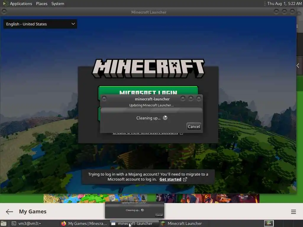Click the Microsoft Login green button
Image resolution: width=303 pixels, height=227 pixels.
point(148,90)
